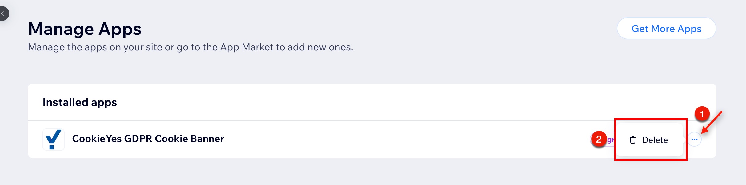Open the three-dot more actions menu
The height and width of the screenshot is (185, 746).
[694, 140]
